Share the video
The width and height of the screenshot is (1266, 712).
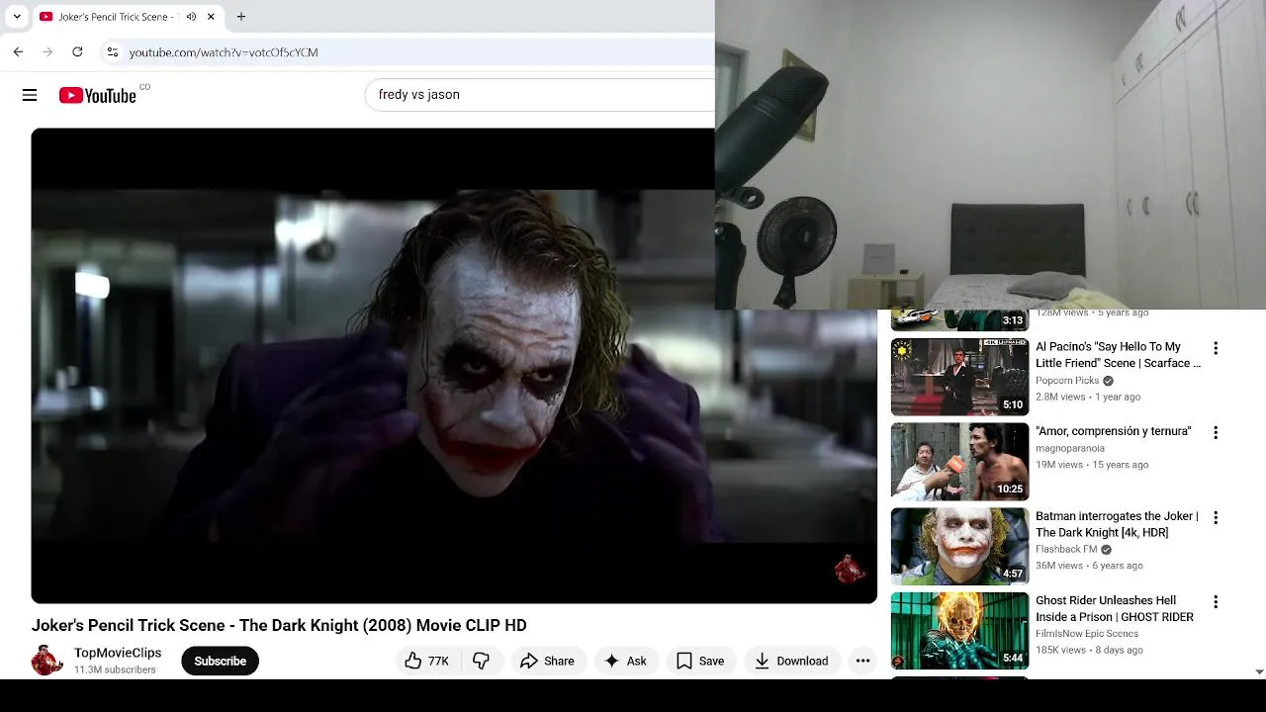pyautogui.click(x=548, y=661)
